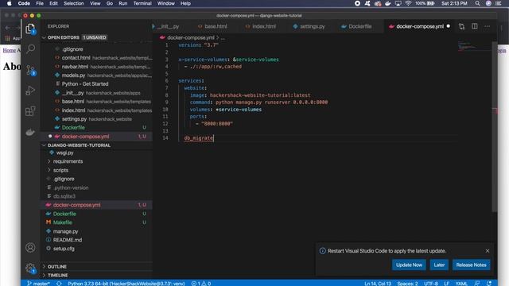Open contact.html in Open Editors list
The width and height of the screenshot is (509, 286).
click(x=97, y=58)
